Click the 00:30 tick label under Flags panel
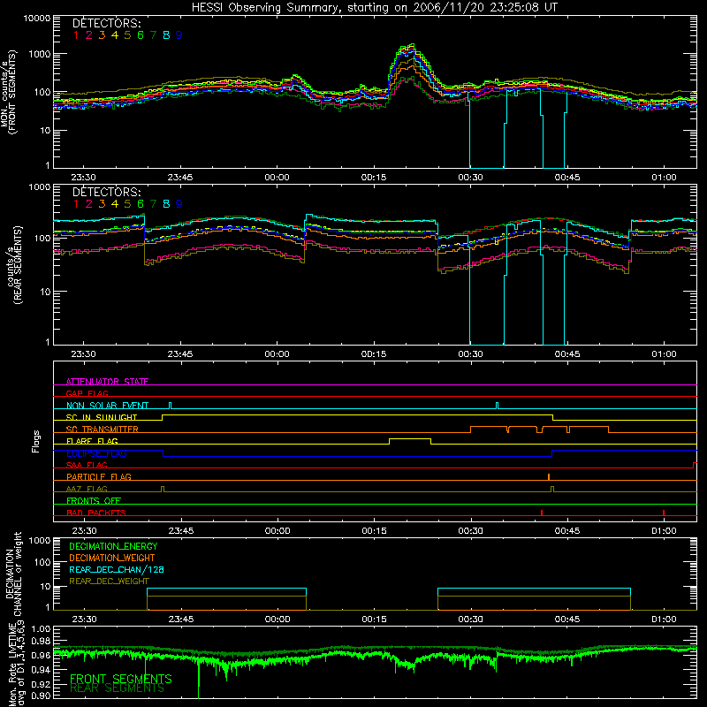707x707 pixels. point(471,531)
